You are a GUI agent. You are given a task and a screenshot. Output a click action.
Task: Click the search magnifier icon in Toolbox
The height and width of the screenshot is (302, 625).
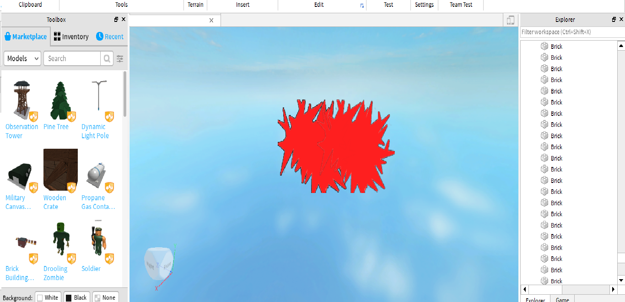pyautogui.click(x=107, y=58)
